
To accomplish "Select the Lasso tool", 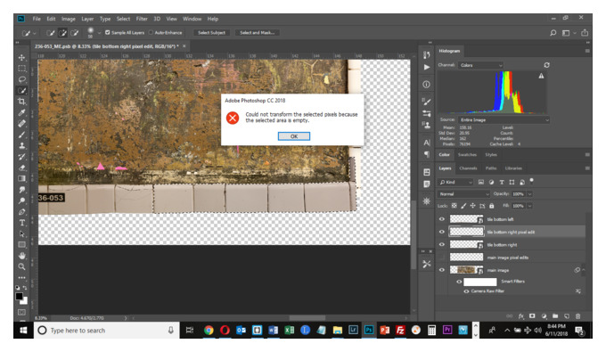I will [22, 79].
